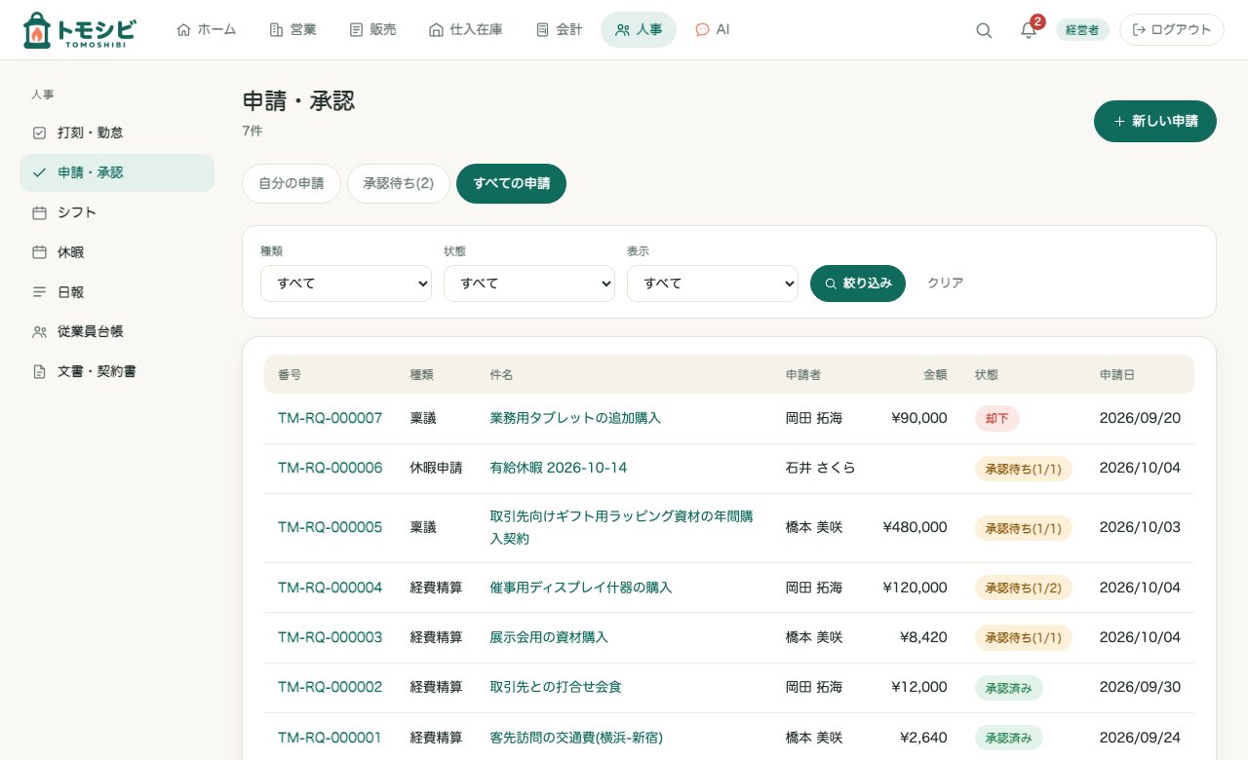Viewport: 1248px width, 760px height.
Task: Click the 文書・契約書 document icon in sidebar
Action: pyautogui.click(x=40, y=372)
